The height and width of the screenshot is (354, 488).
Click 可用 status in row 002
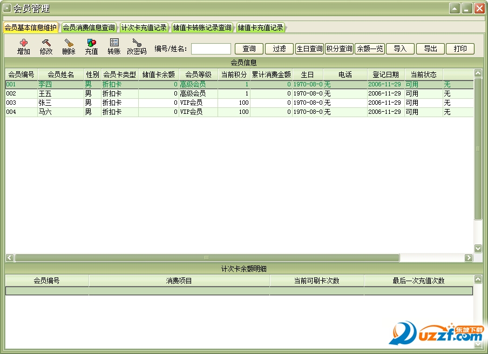pos(412,94)
